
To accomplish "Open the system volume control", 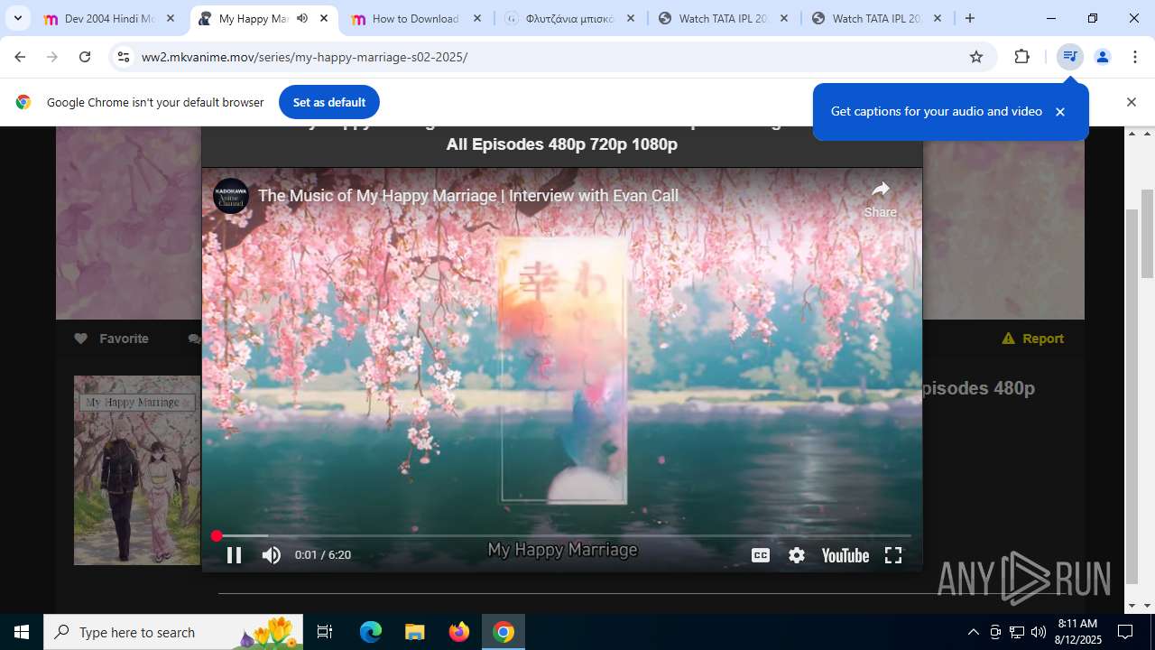I will click(1039, 632).
